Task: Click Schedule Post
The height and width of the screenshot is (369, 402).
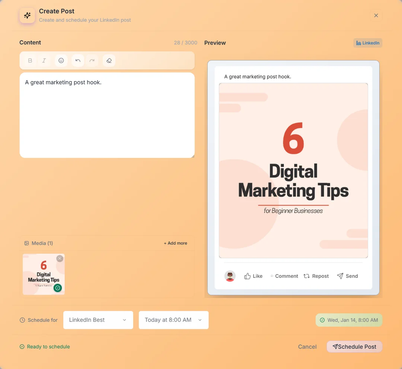Action: pyautogui.click(x=354, y=346)
